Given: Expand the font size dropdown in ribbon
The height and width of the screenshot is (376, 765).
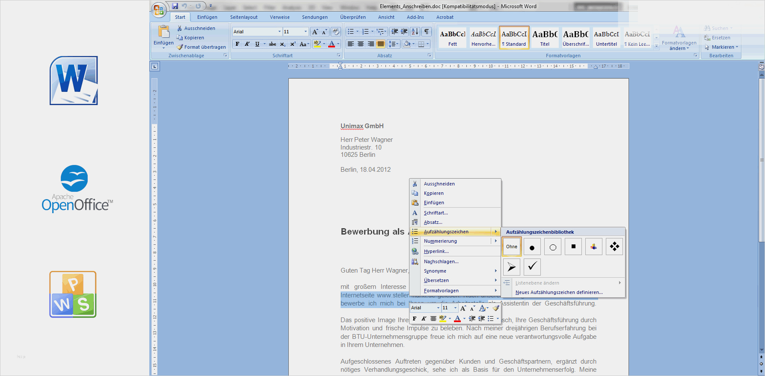Looking at the screenshot, I should (x=305, y=32).
